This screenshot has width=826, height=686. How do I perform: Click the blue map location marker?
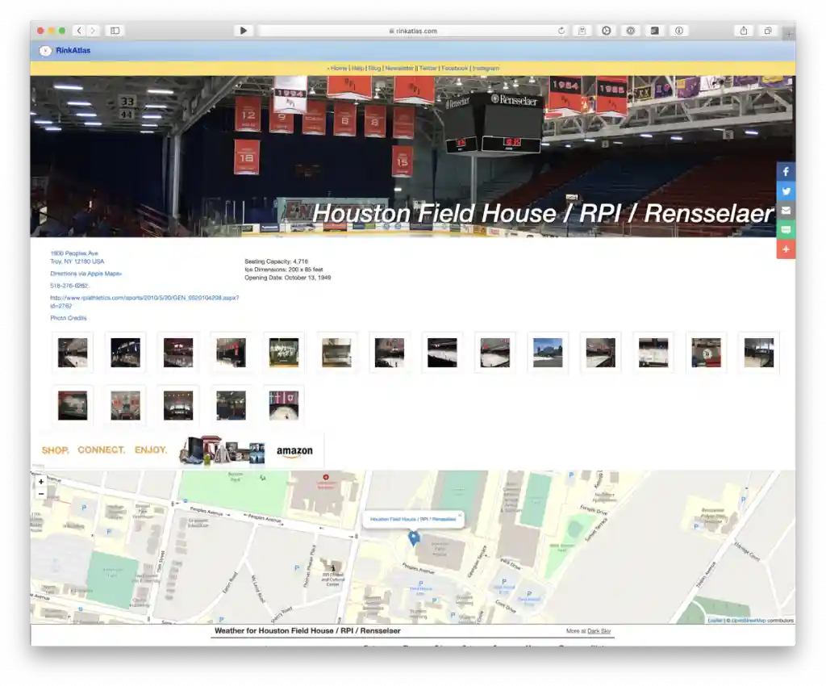click(x=414, y=538)
